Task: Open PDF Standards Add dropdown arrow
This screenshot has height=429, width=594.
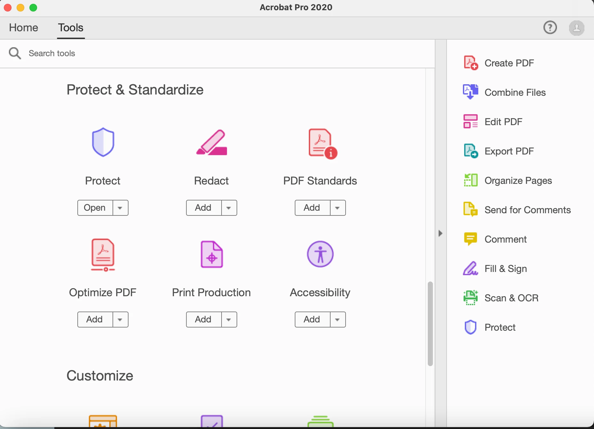Action: [x=338, y=208]
